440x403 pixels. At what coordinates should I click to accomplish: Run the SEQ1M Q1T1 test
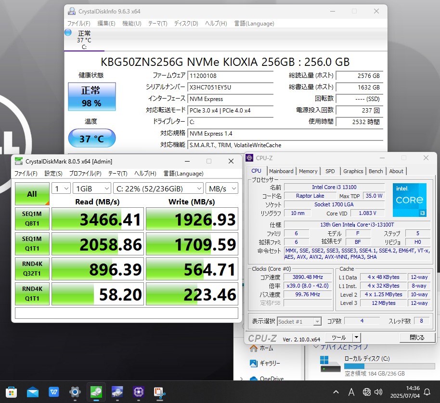point(32,243)
